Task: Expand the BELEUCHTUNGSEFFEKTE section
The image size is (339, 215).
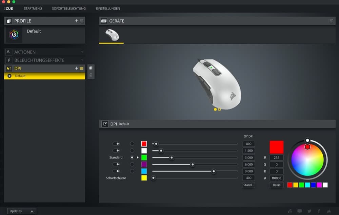Action: (44, 60)
